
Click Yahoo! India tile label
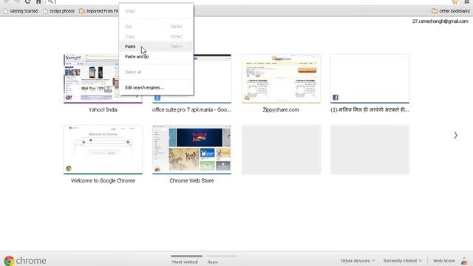pos(103,110)
